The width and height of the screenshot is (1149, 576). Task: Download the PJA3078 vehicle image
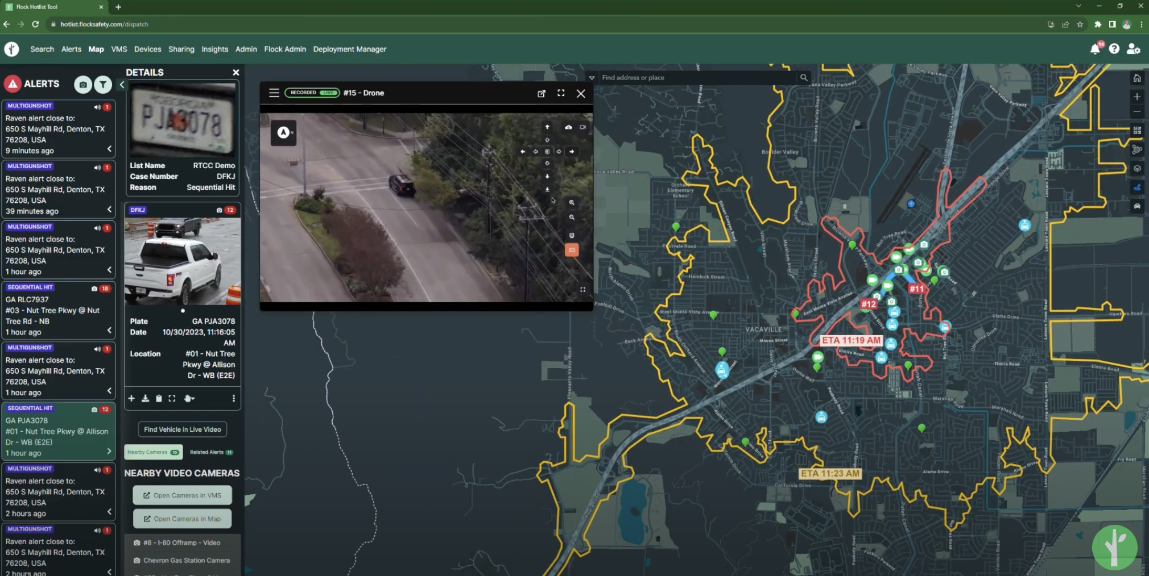pos(145,398)
